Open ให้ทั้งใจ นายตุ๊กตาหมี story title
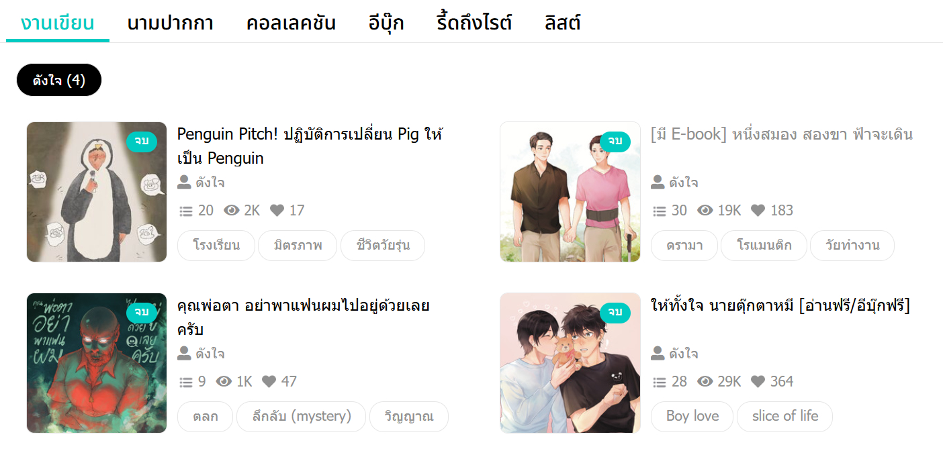 780,306
